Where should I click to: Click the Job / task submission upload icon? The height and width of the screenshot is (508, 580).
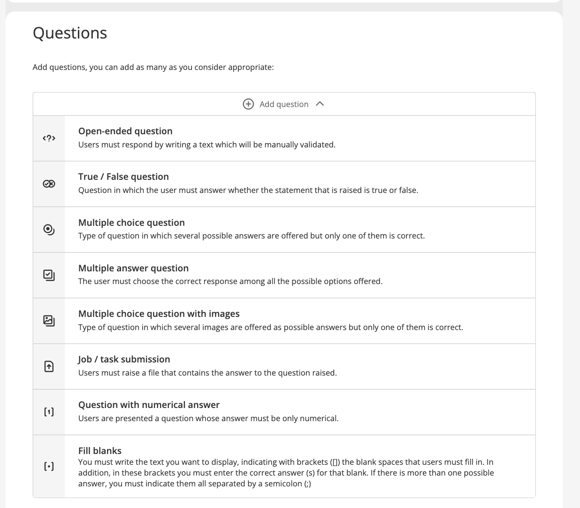tap(49, 366)
